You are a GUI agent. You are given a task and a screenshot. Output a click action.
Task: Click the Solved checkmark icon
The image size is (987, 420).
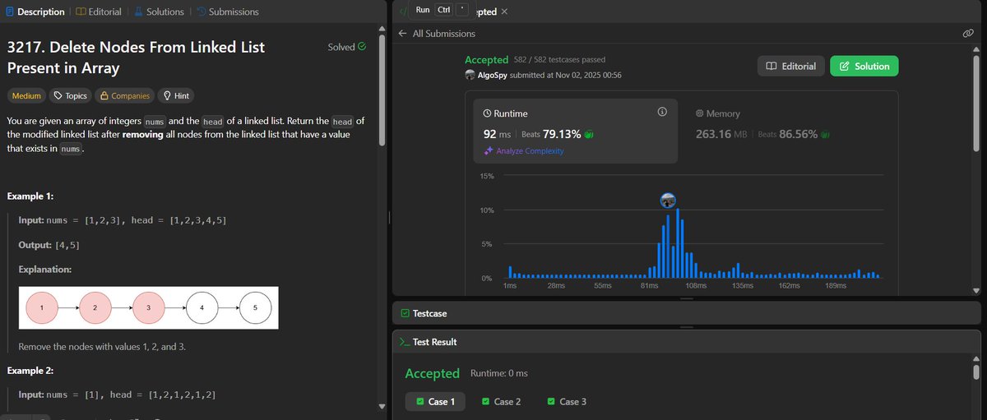click(362, 47)
